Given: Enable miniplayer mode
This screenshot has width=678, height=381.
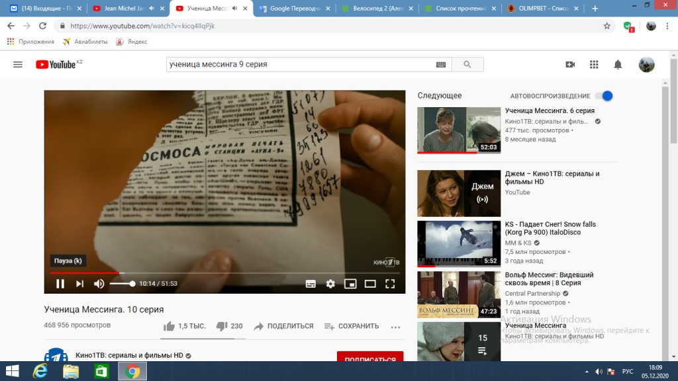Looking at the screenshot, I should 350,284.
